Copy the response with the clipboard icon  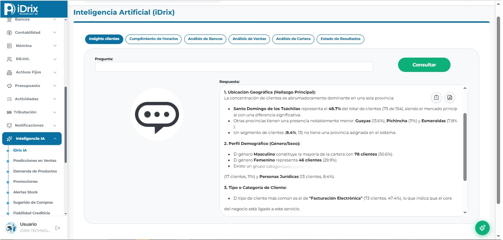[436, 97]
